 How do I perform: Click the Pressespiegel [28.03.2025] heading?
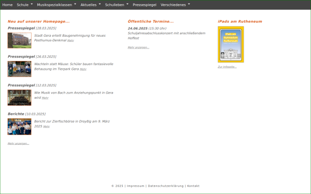32,28
